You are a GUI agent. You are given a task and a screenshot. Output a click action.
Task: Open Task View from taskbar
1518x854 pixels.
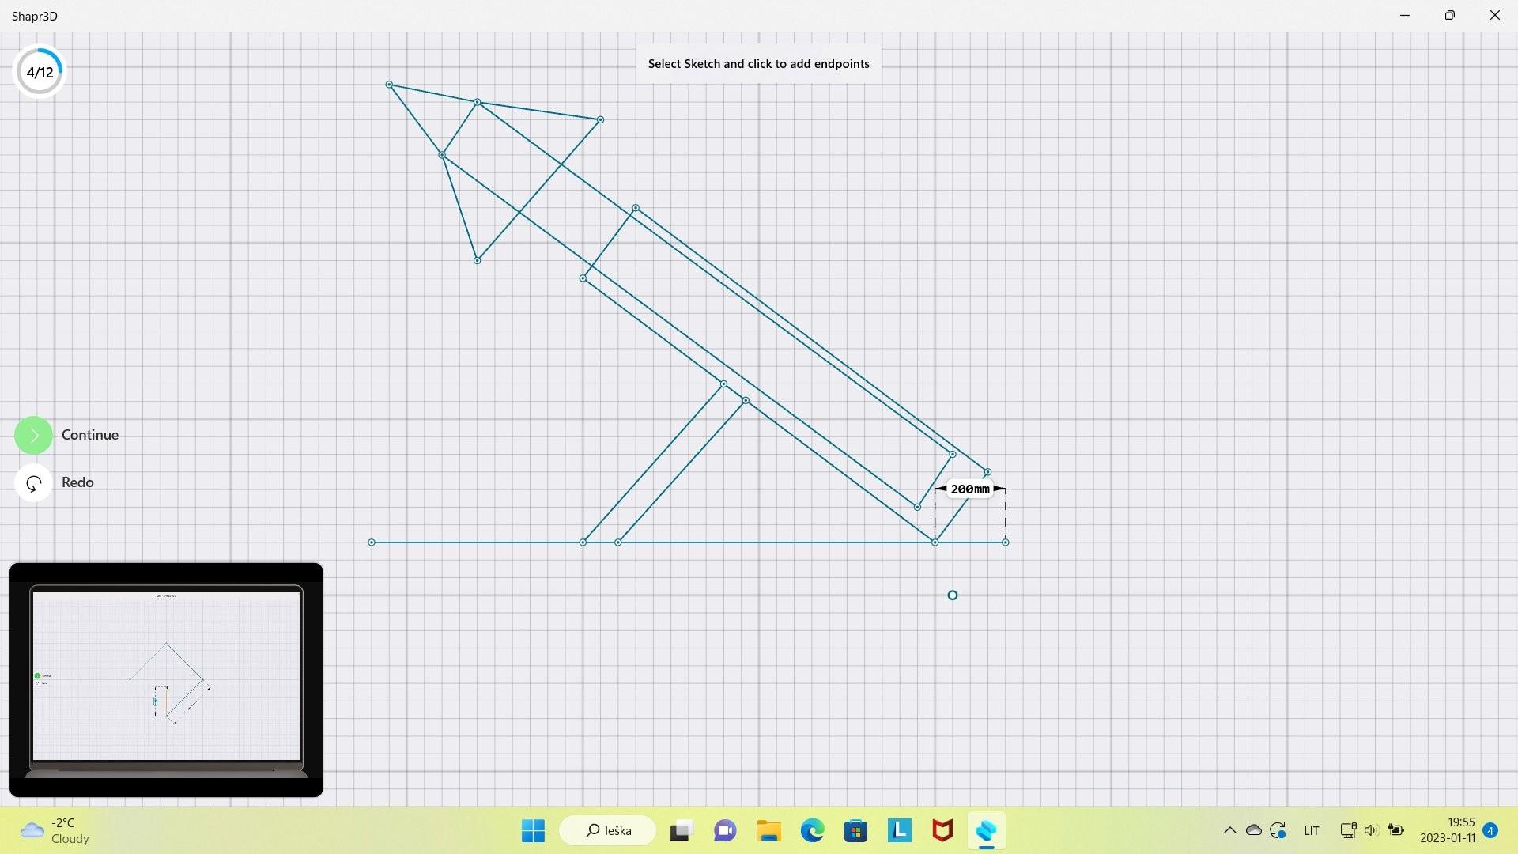coord(680,830)
